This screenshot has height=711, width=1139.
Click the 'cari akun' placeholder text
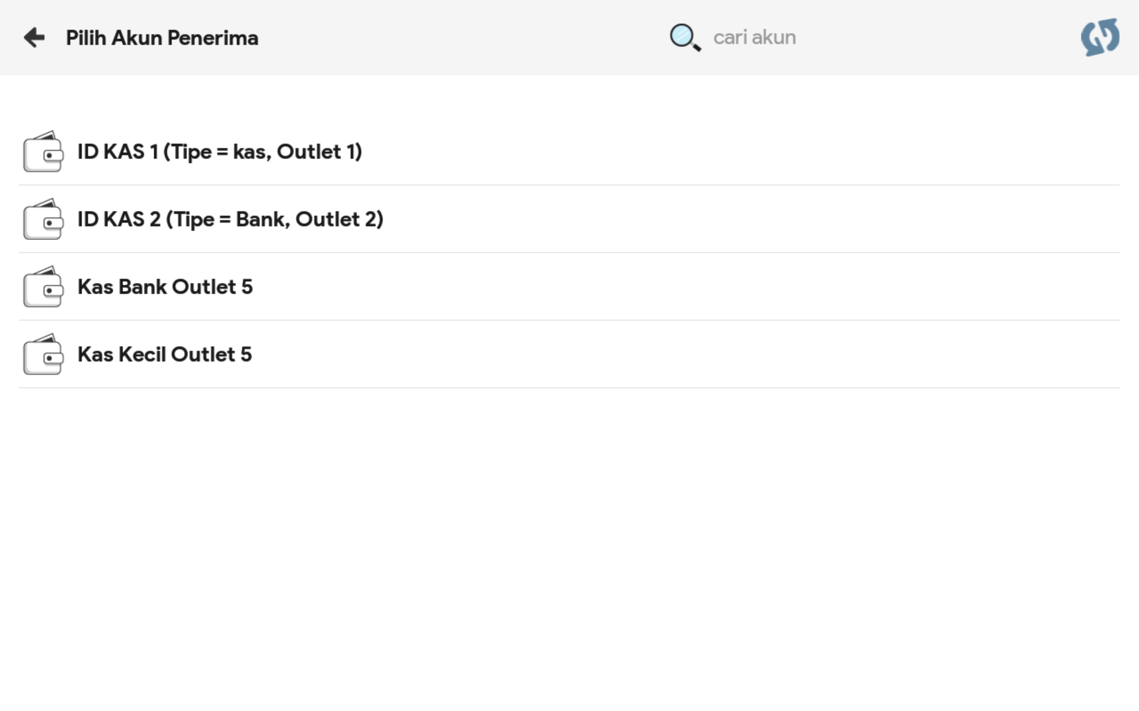pyautogui.click(x=754, y=38)
